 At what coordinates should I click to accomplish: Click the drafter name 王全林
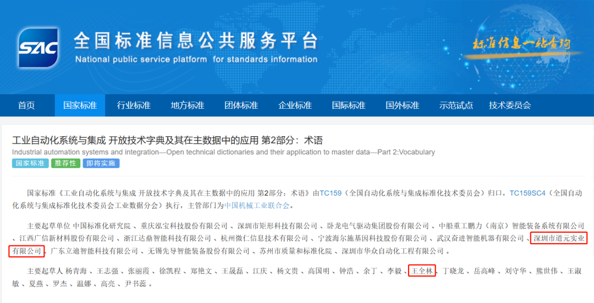point(422,271)
